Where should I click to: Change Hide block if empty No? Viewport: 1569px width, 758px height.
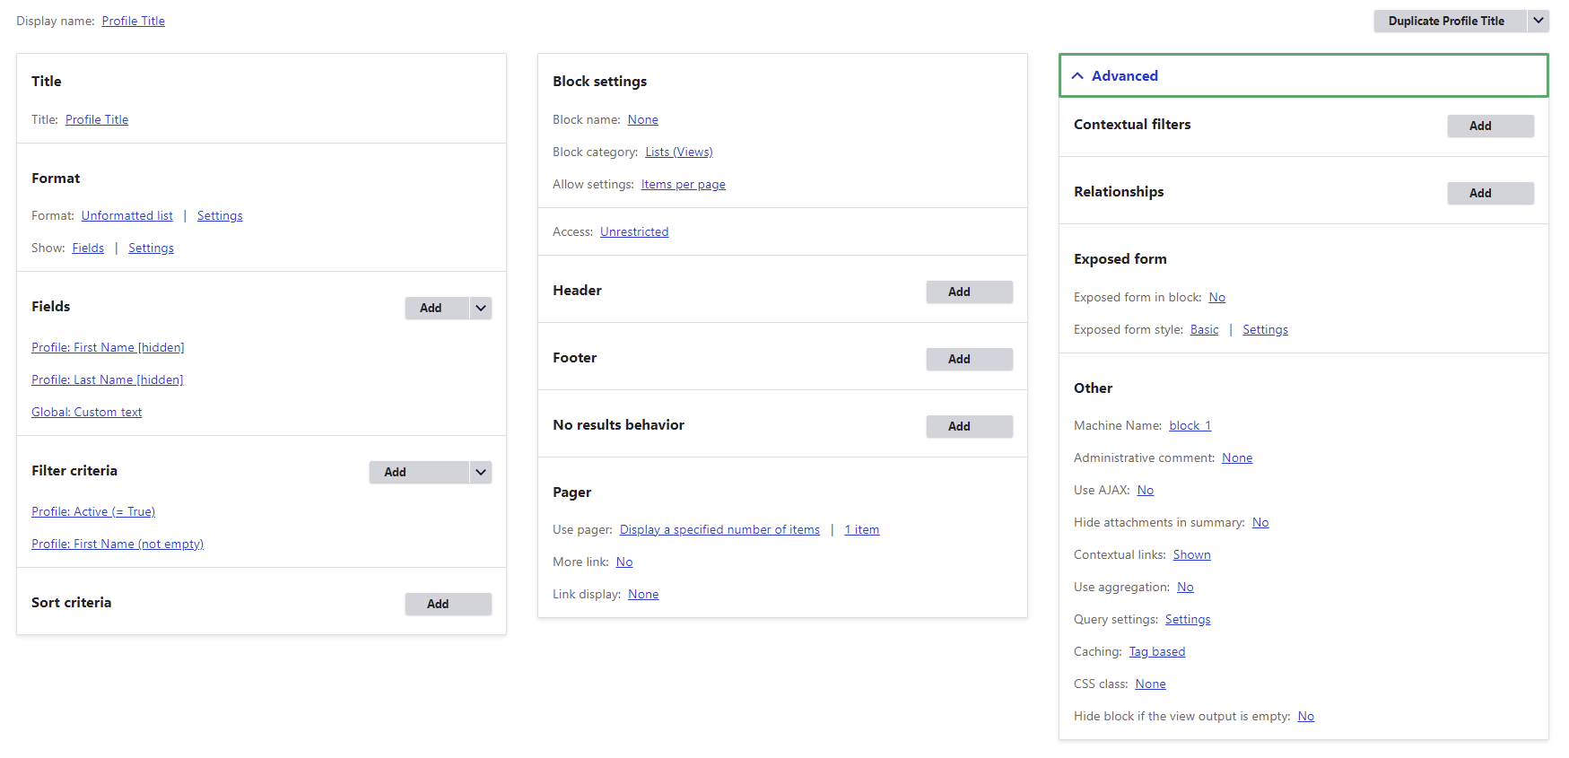coord(1306,716)
